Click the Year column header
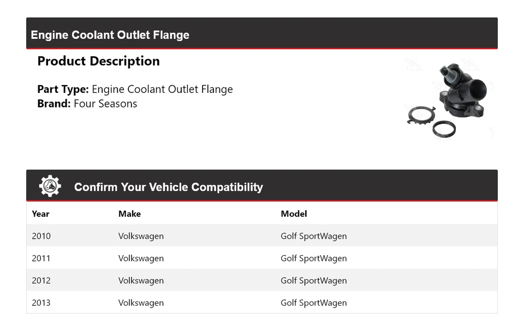Viewport: 524px width, 331px height. pyautogui.click(x=40, y=214)
